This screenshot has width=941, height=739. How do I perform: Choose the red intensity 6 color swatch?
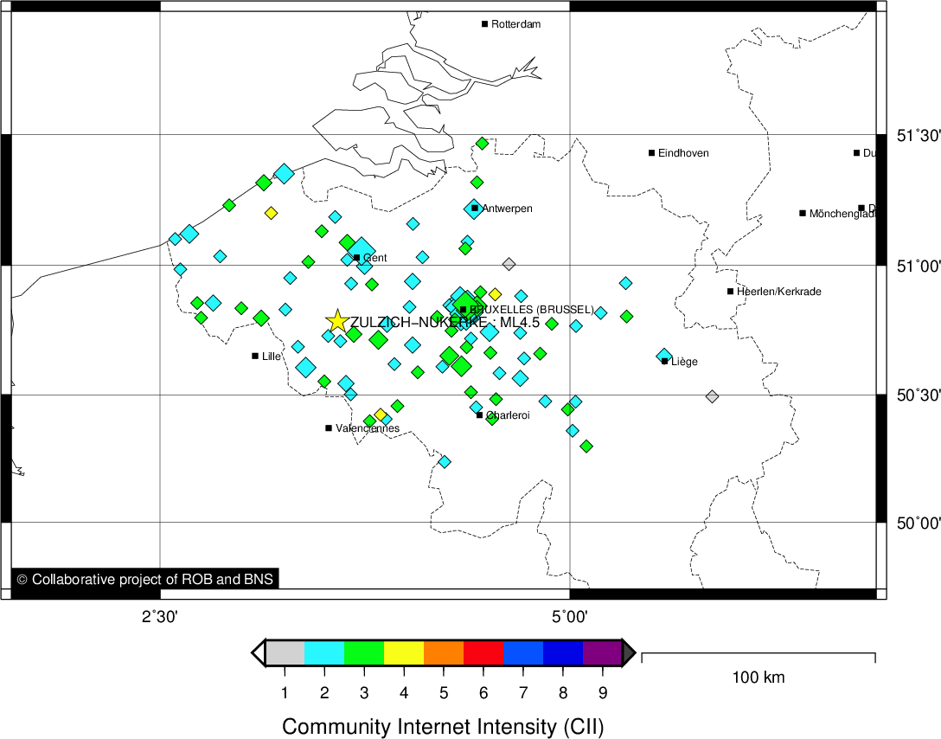point(483,652)
